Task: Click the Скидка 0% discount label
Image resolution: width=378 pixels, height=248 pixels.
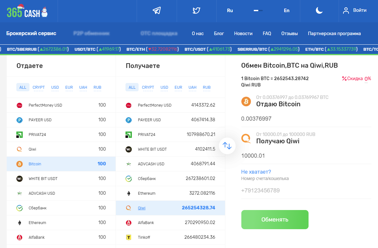Action: coord(357,79)
